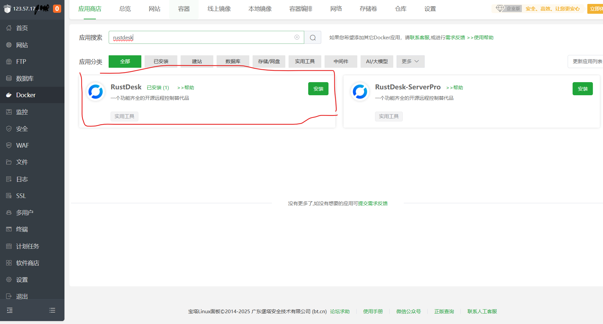Open the 论坛求助 footer link
This screenshot has width=603, height=324.
pos(340,312)
